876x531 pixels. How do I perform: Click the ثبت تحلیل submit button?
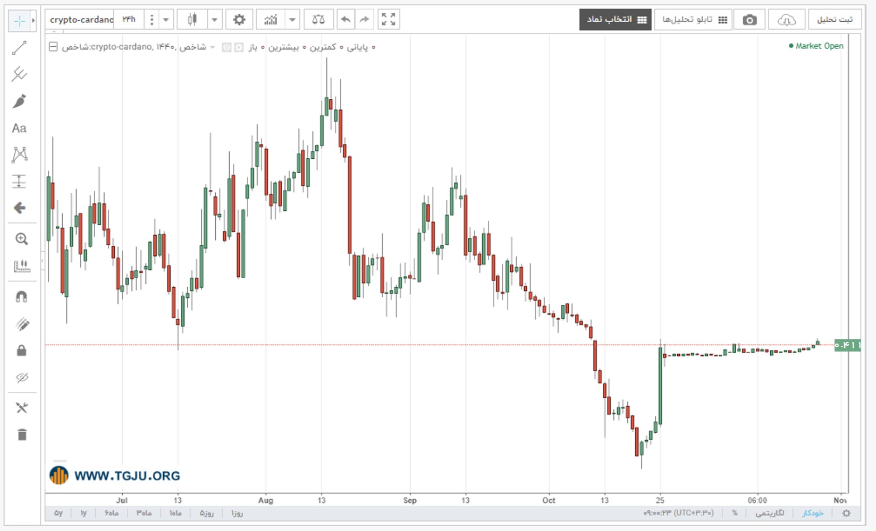pos(835,20)
